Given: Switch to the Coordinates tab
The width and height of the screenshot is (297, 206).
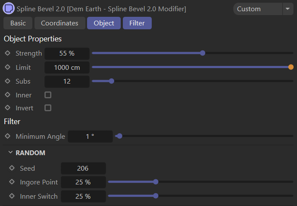Looking at the screenshot, I should (59, 23).
